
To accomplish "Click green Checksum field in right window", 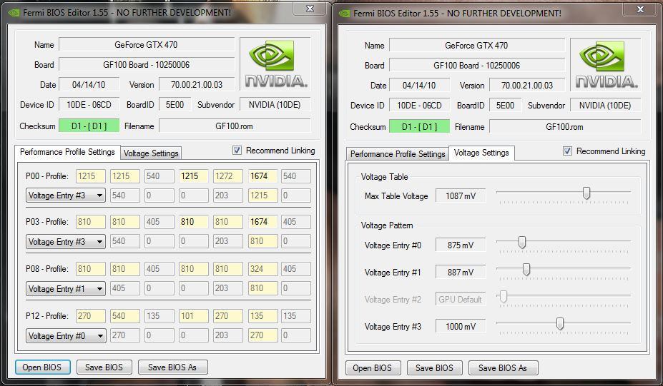I will point(419,126).
